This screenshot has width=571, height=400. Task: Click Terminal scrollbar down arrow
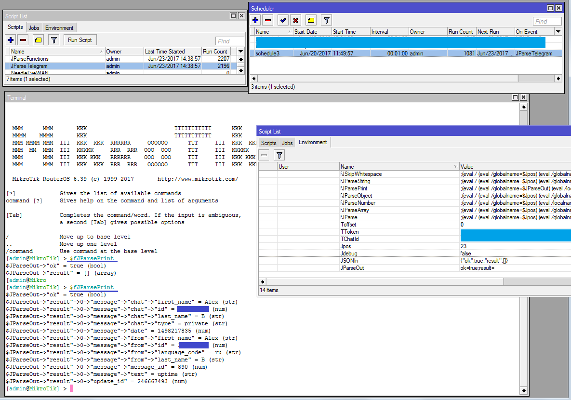coord(524,390)
